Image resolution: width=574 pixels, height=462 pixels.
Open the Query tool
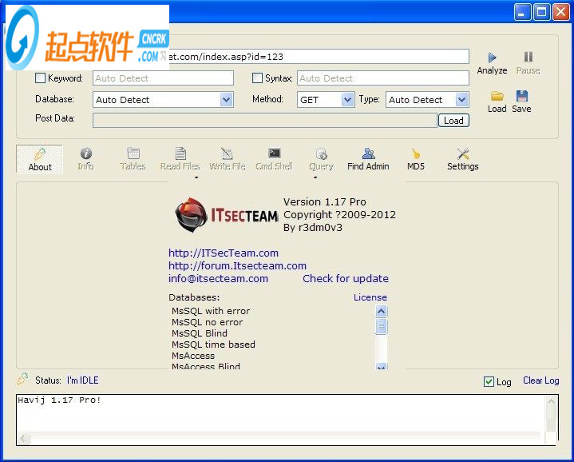[x=321, y=159]
